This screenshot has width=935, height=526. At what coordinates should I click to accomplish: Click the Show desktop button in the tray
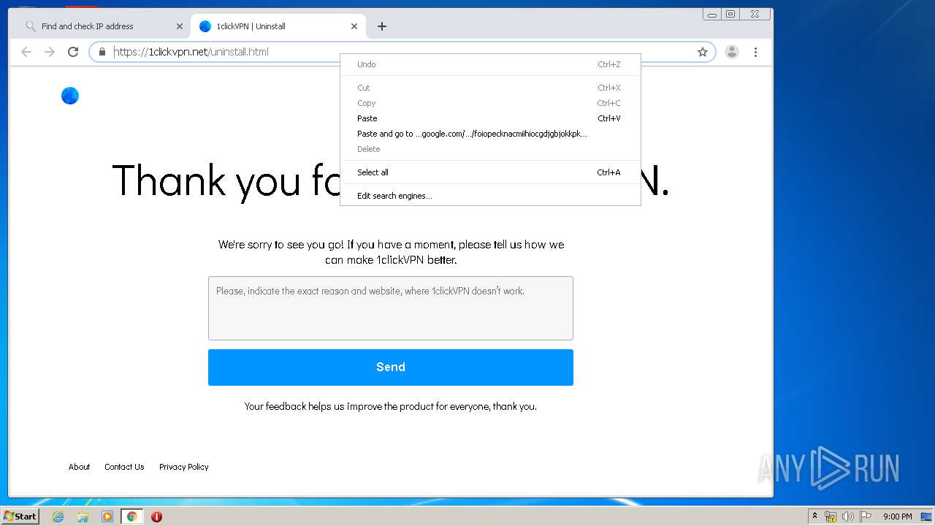click(927, 517)
